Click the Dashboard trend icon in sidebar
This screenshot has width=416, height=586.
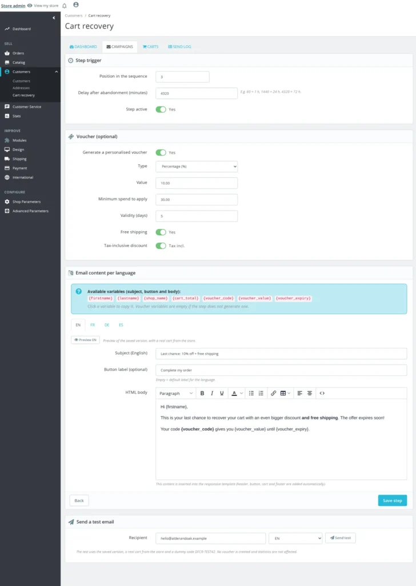pyautogui.click(x=7, y=29)
